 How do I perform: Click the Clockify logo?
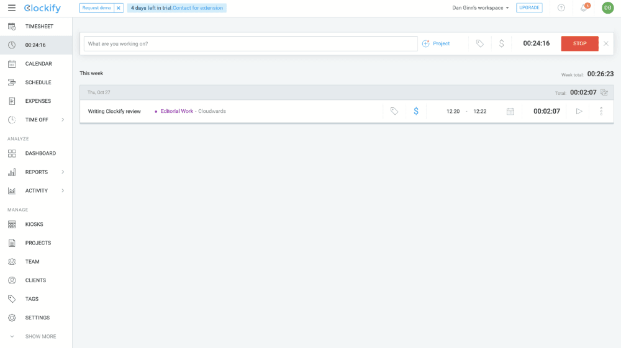[42, 8]
